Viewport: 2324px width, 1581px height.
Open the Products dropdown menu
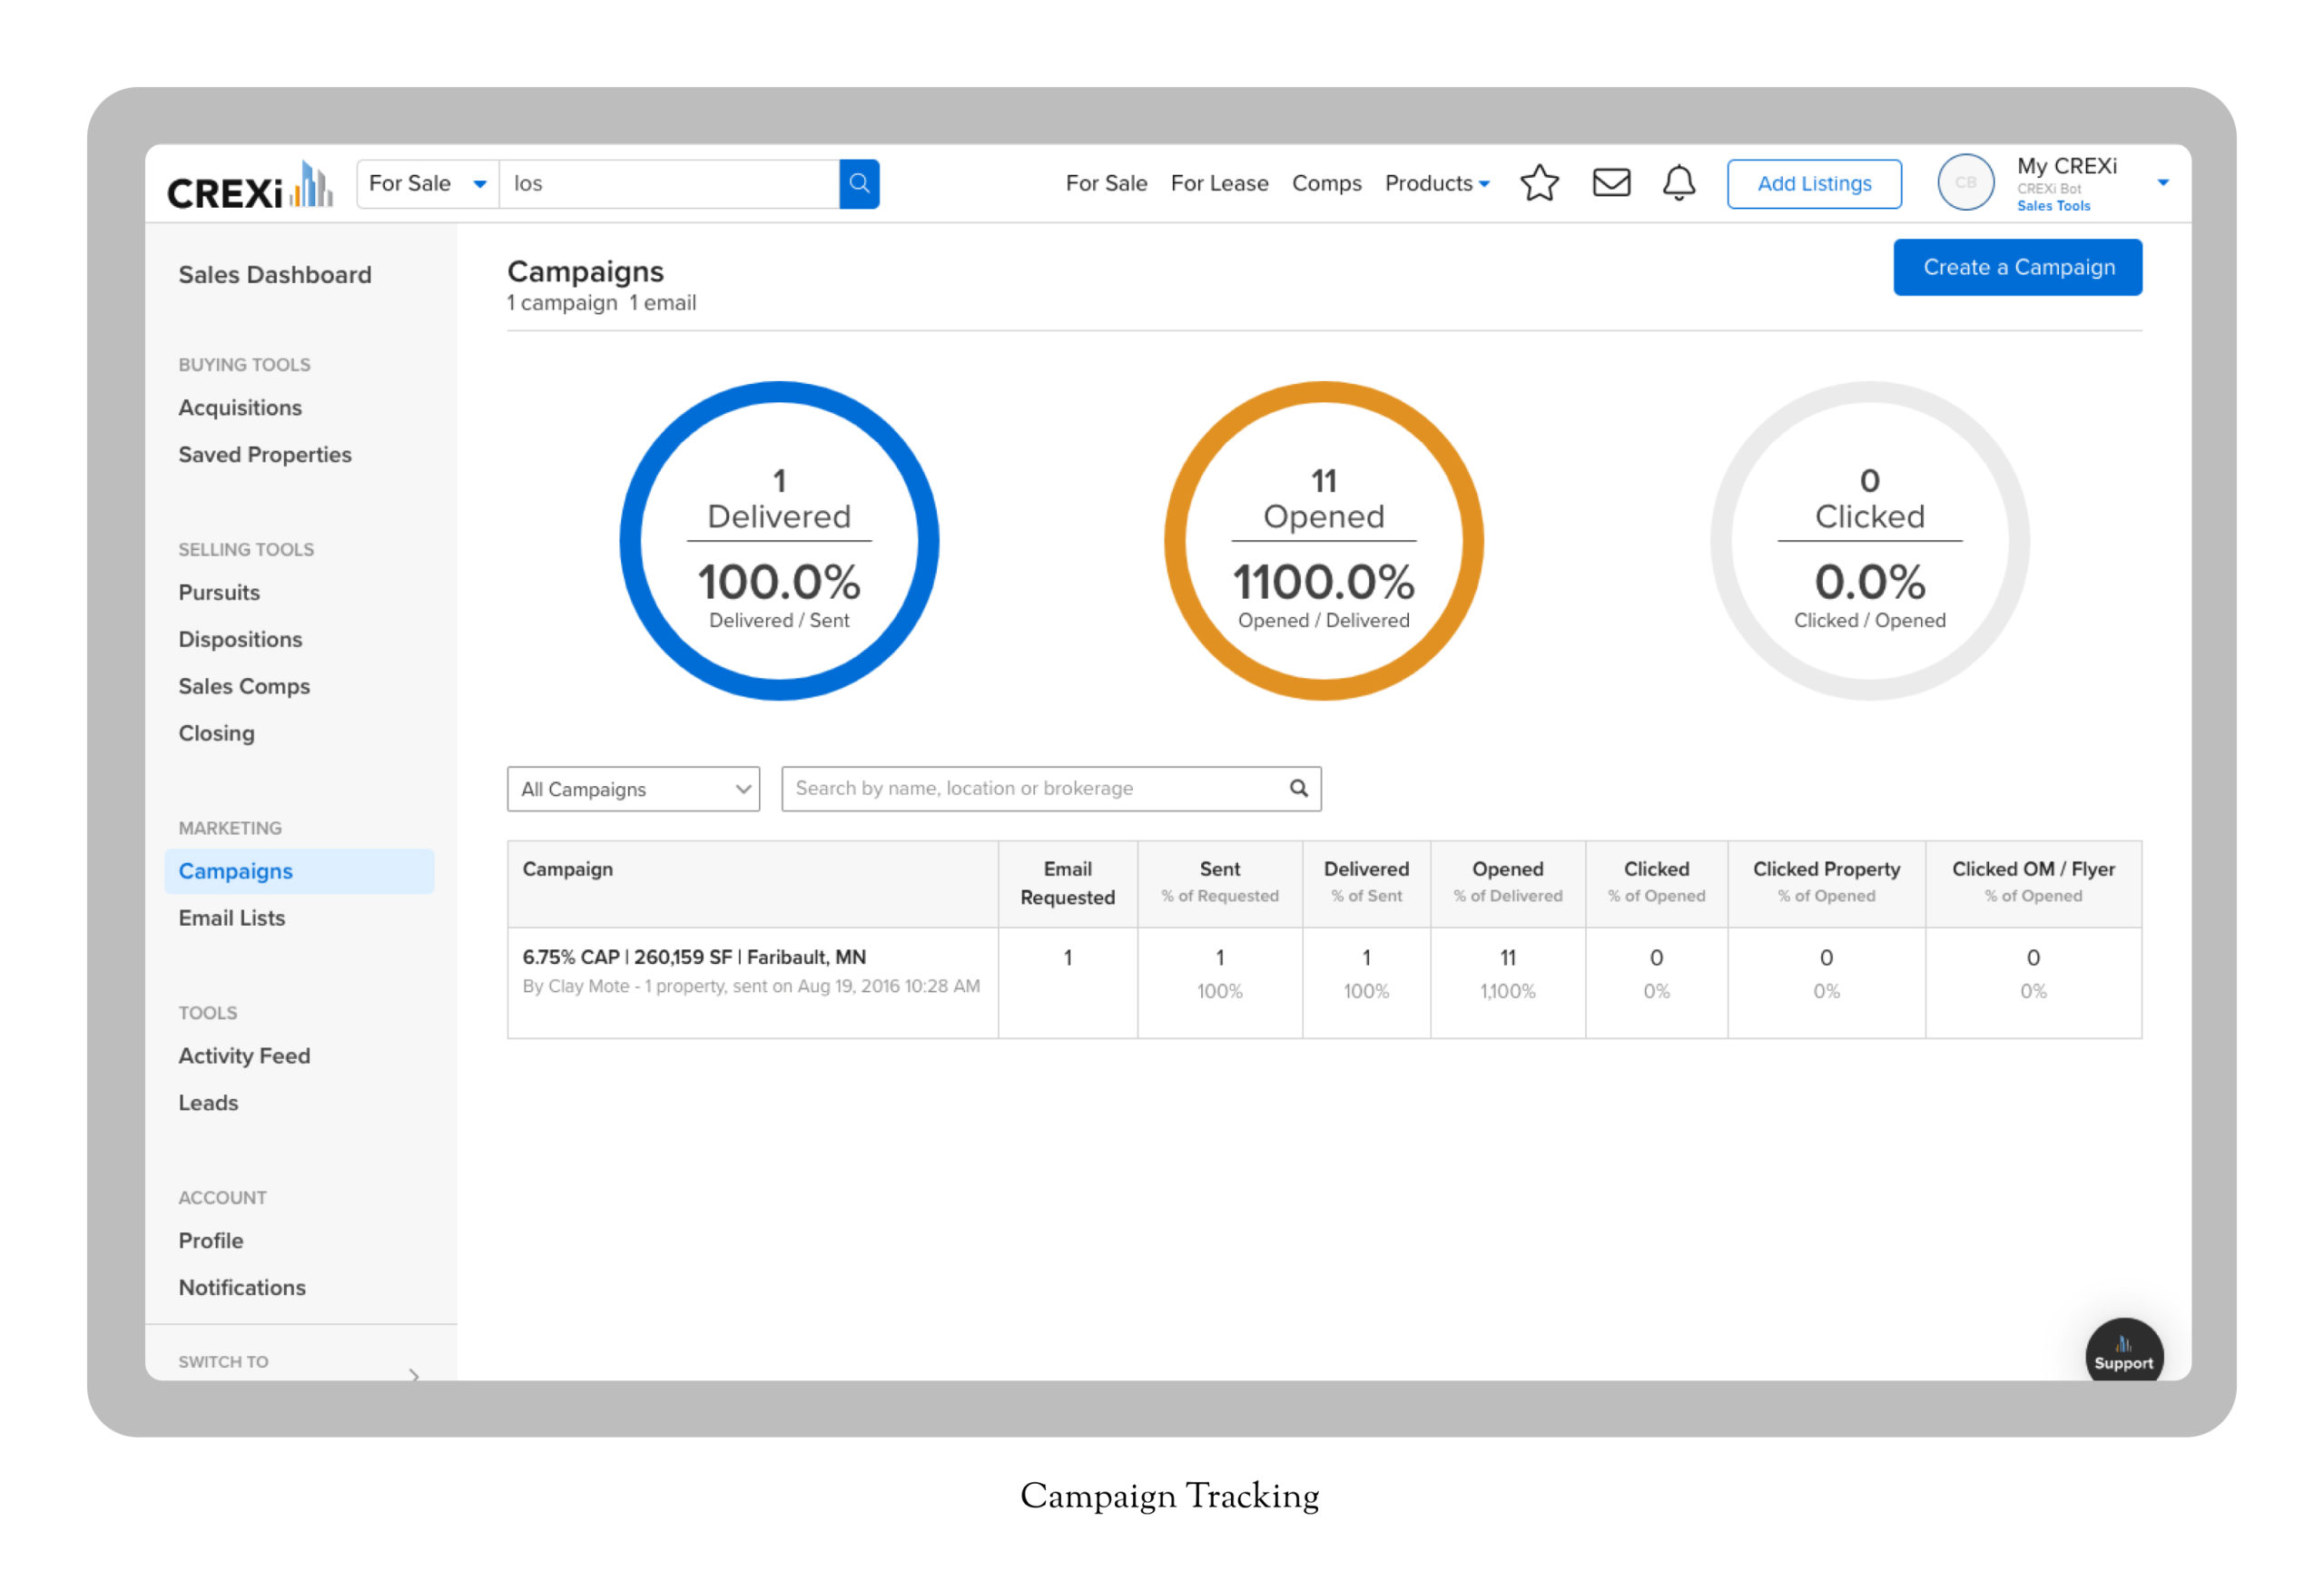[1437, 184]
